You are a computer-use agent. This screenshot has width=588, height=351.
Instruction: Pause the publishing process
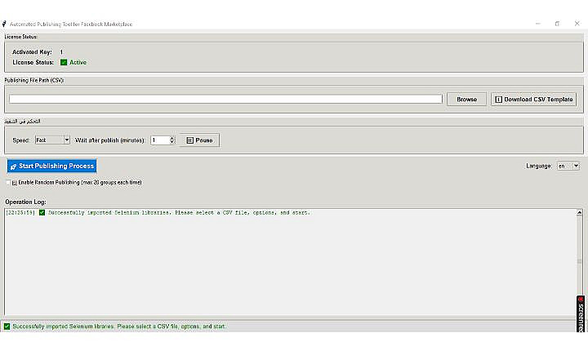pos(199,140)
